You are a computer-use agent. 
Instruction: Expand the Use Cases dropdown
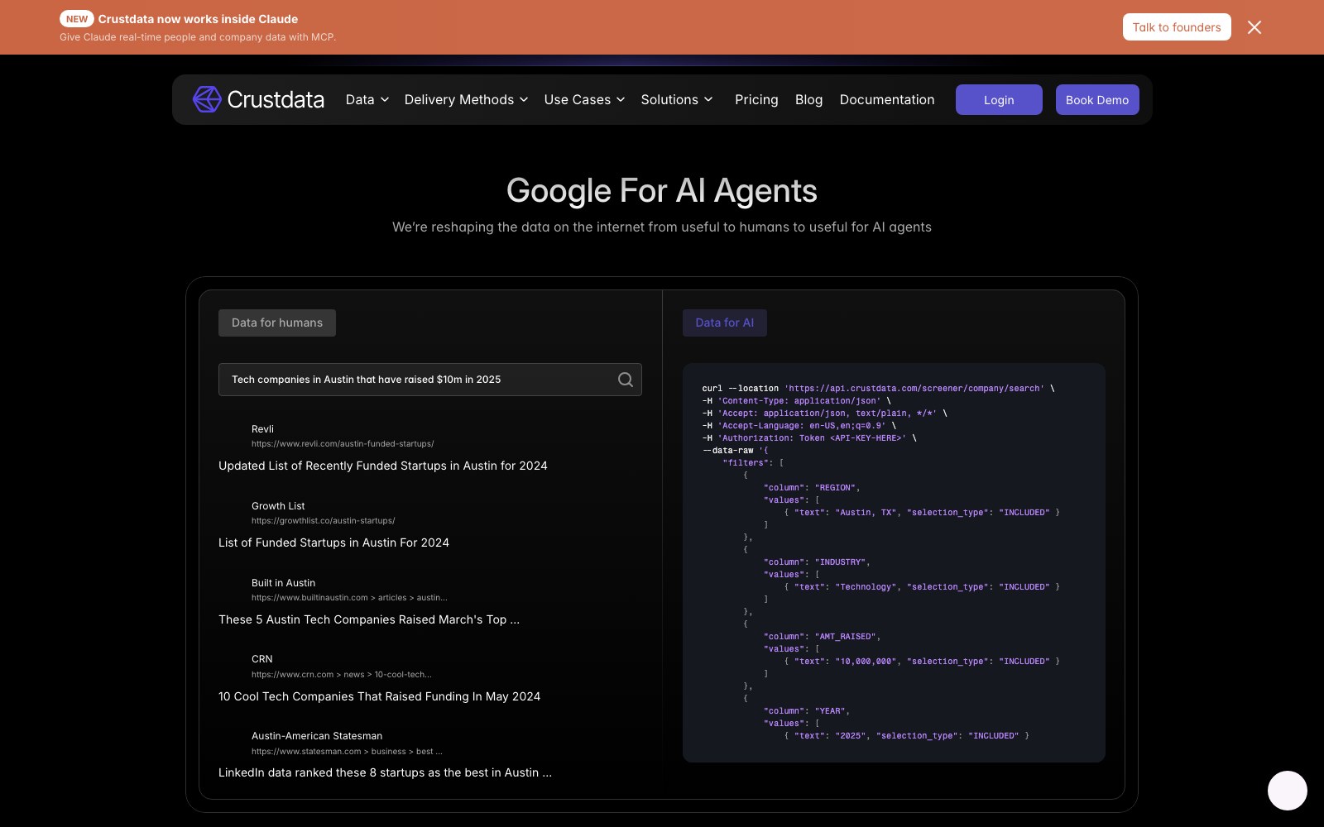(584, 99)
